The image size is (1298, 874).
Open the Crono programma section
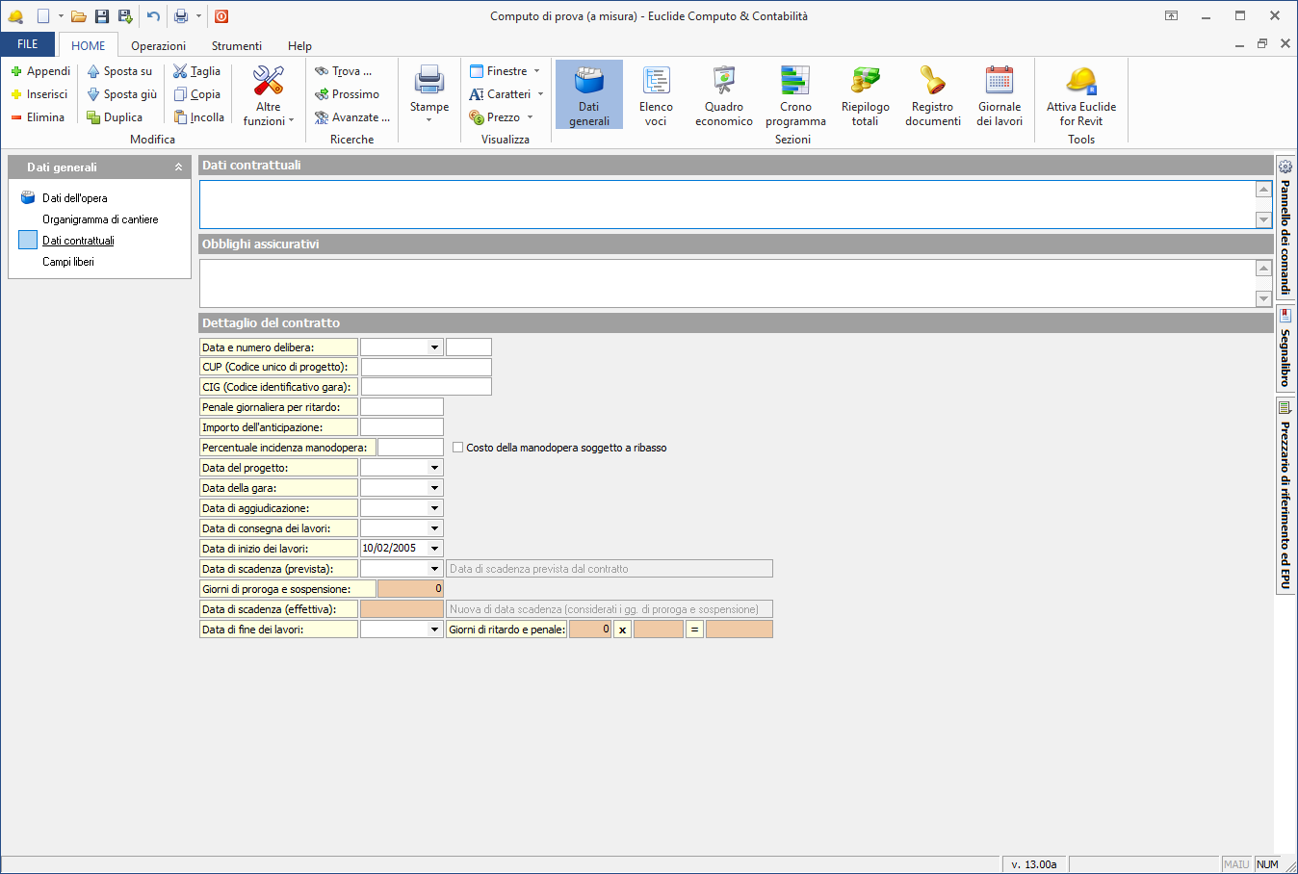click(795, 95)
